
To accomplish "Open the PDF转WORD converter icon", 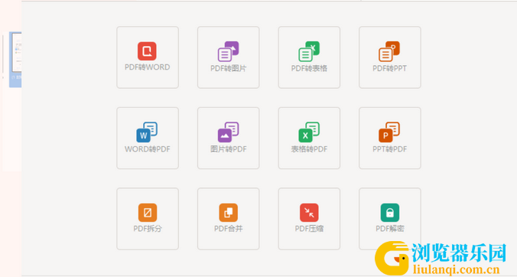I will click(x=147, y=51).
